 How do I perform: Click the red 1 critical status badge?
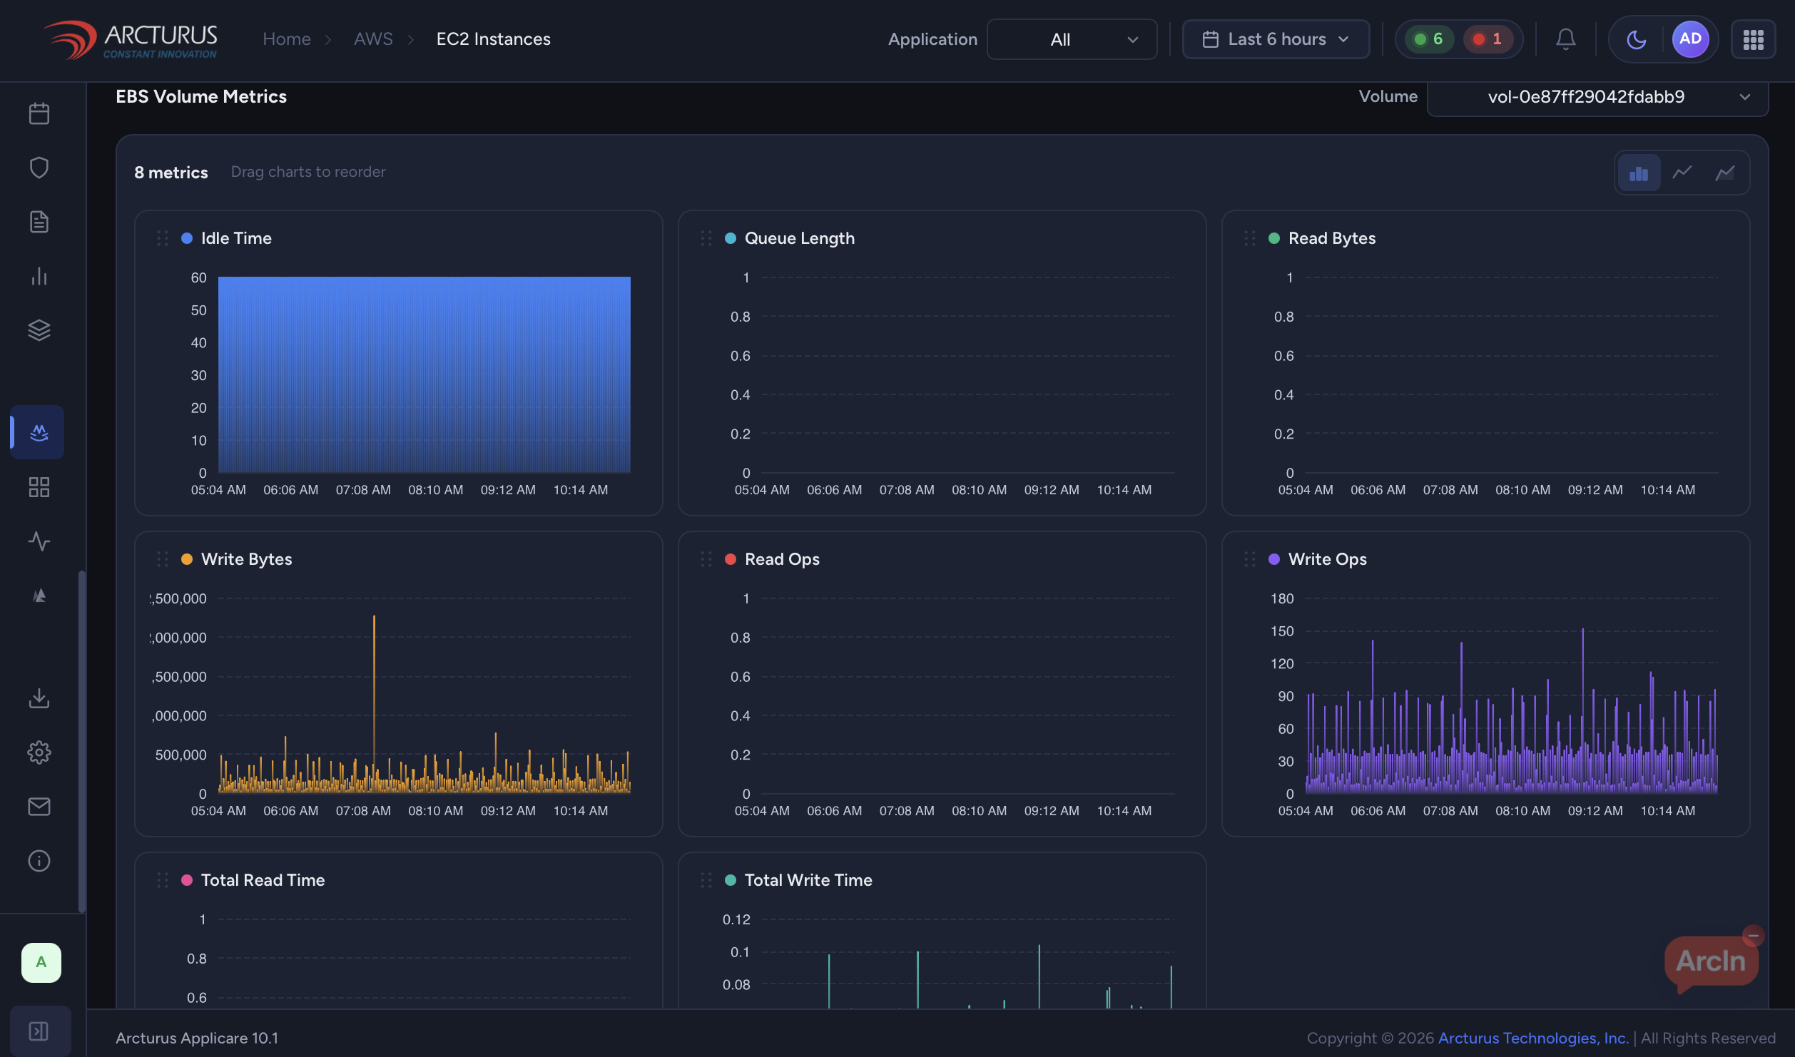pos(1488,39)
